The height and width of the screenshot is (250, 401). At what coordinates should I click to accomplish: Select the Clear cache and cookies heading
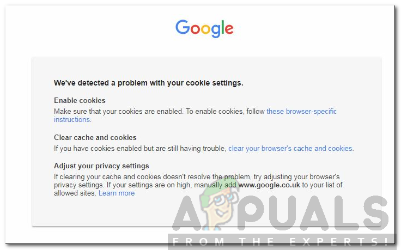[95, 137]
